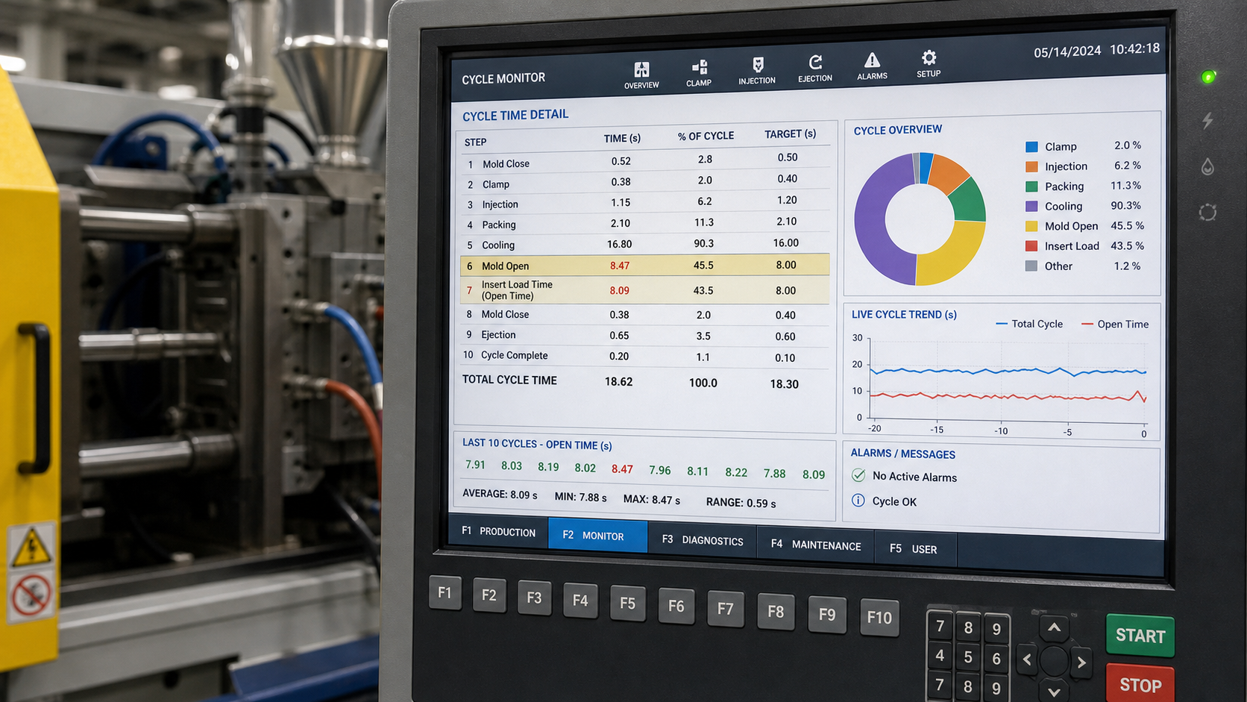
Task: Select the F2 Monitor tab
Action: 597,536
